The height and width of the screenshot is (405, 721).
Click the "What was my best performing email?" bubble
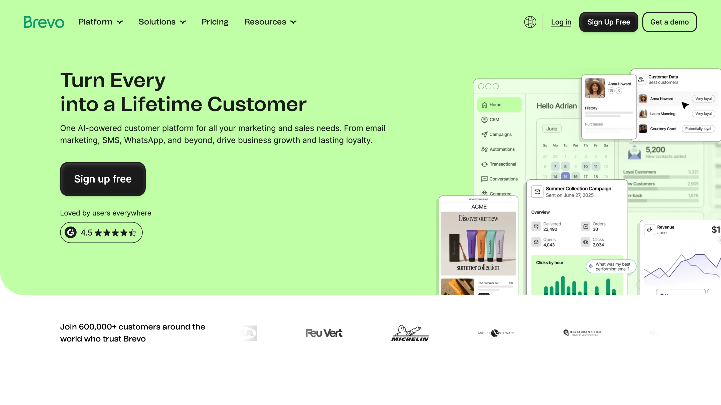[611, 266]
